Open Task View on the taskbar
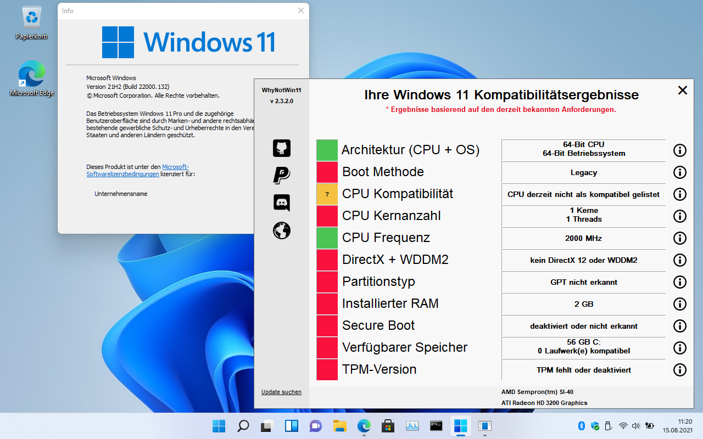 coord(267,426)
